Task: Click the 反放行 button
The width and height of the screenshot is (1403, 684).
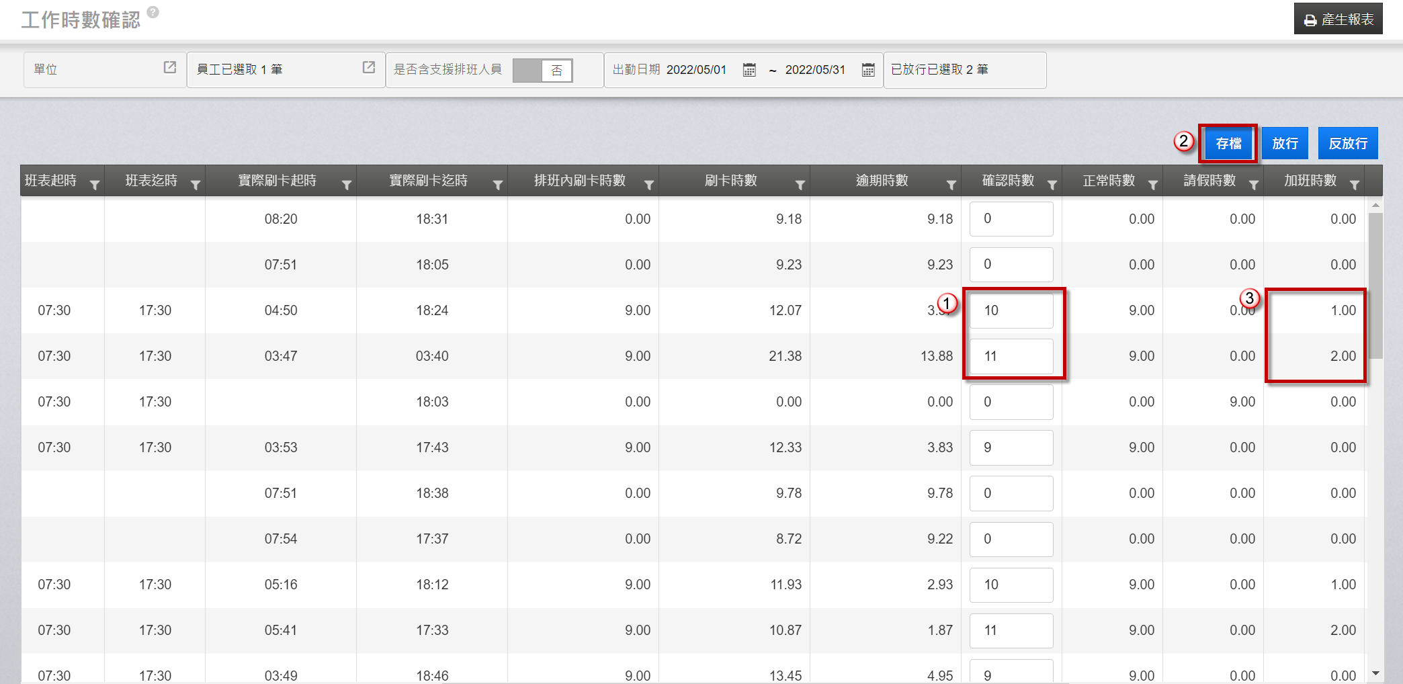Action: click(1348, 143)
